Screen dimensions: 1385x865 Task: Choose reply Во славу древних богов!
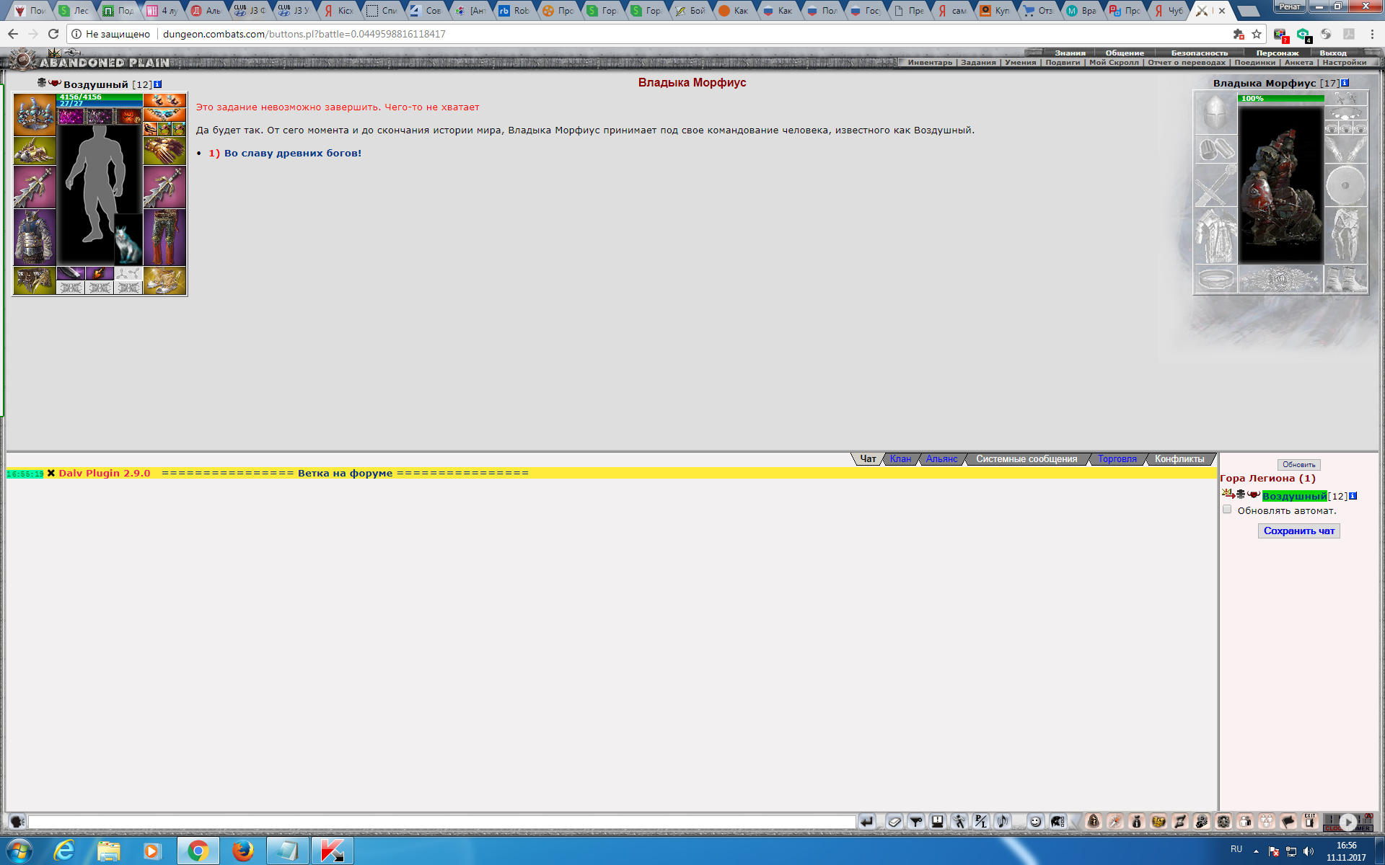point(293,153)
